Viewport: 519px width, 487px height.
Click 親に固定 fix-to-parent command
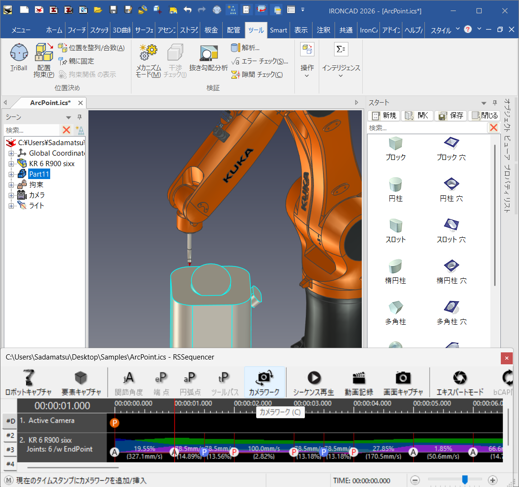click(76, 61)
